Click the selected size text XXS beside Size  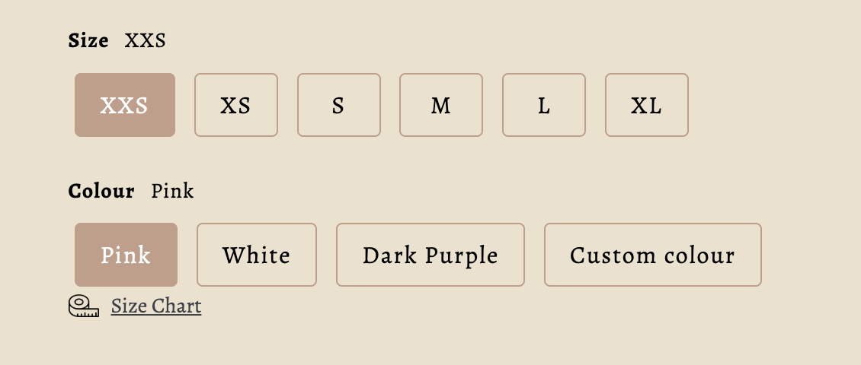pos(145,40)
